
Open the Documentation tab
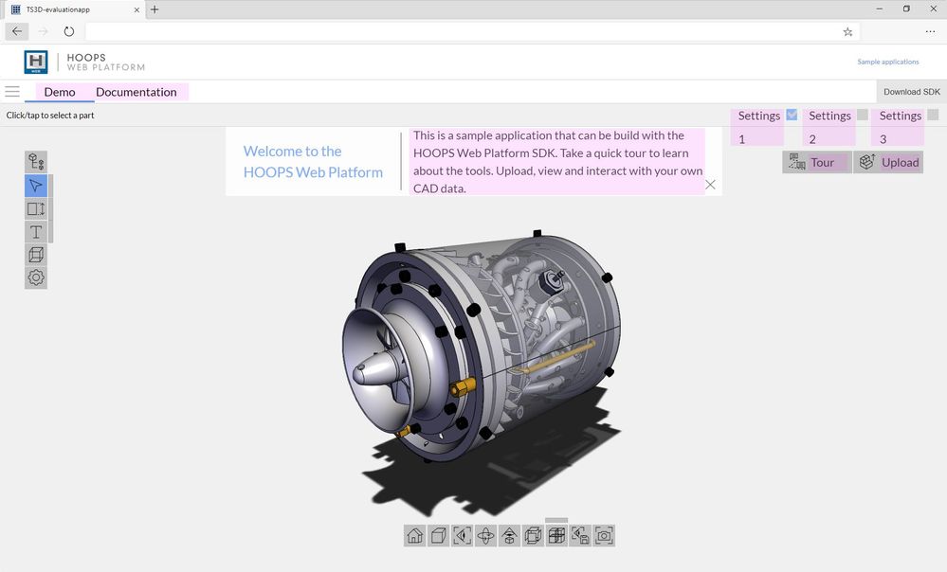137,92
